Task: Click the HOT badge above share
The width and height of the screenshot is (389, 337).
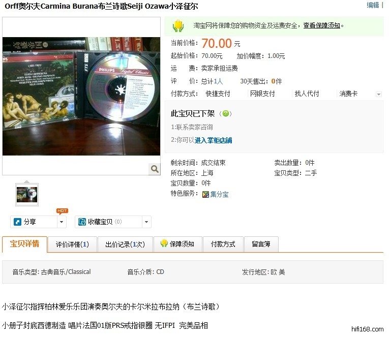Action: [x=62, y=211]
